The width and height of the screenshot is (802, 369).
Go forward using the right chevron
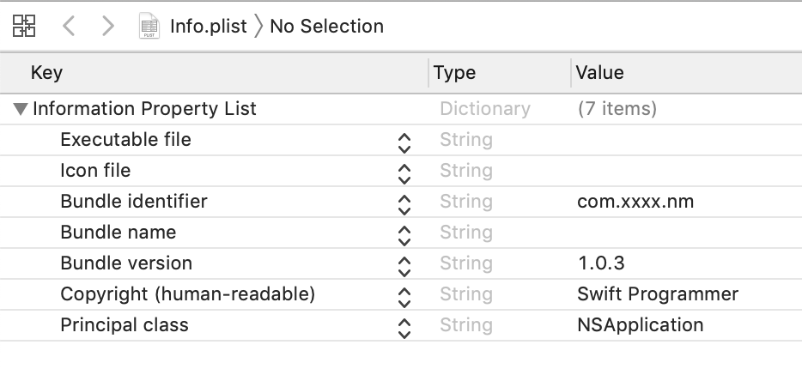click(107, 26)
